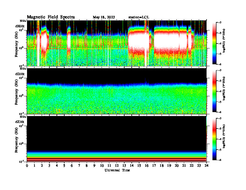The image size is (246, 190).
Task: Click hour "8" on the Universal Time axis
Action: tap(87, 165)
